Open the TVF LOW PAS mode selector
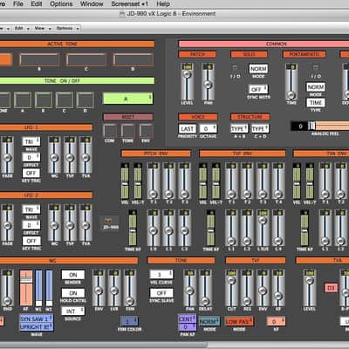 tap(239, 321)
